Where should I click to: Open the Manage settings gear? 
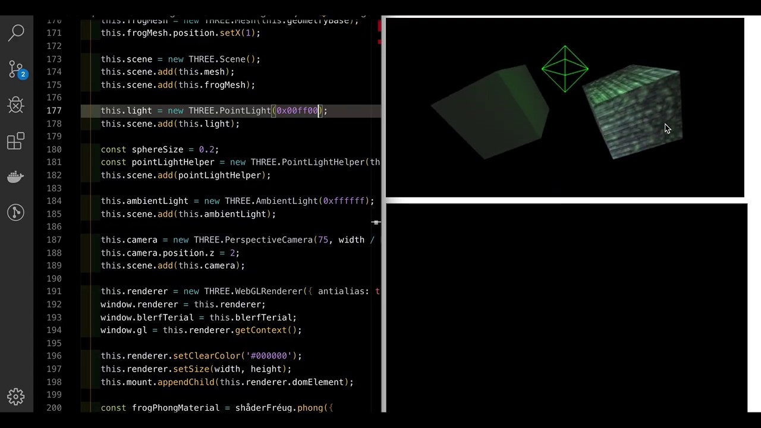point(16,396)
